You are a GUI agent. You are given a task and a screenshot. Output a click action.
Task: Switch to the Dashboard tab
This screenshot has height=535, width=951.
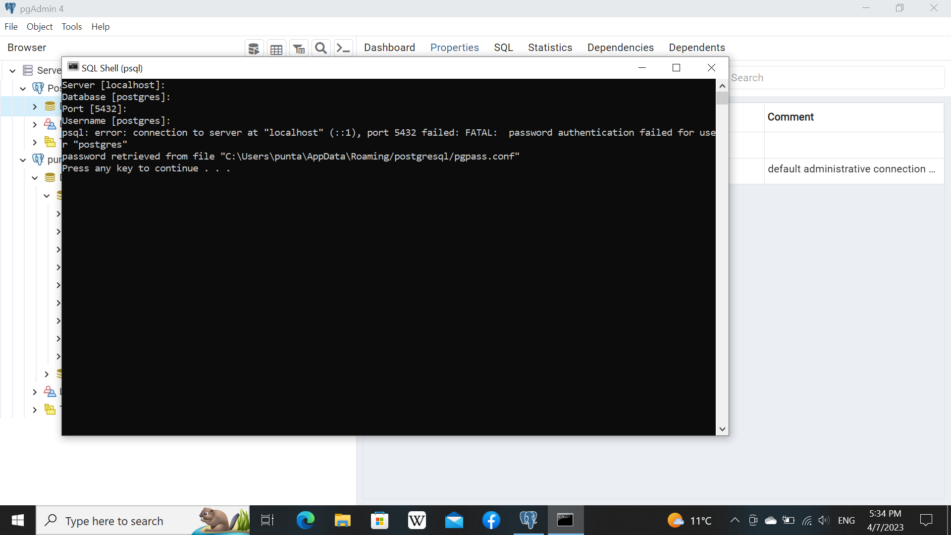[x=389, y=48]
